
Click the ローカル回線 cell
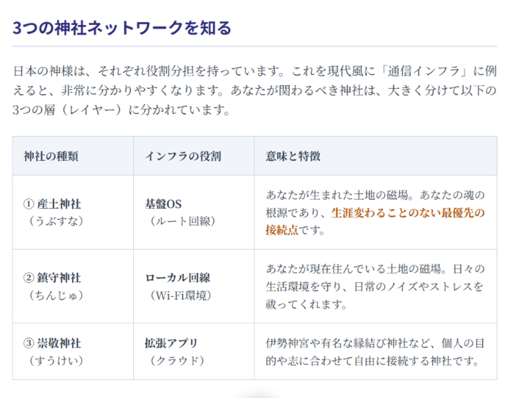194,287
